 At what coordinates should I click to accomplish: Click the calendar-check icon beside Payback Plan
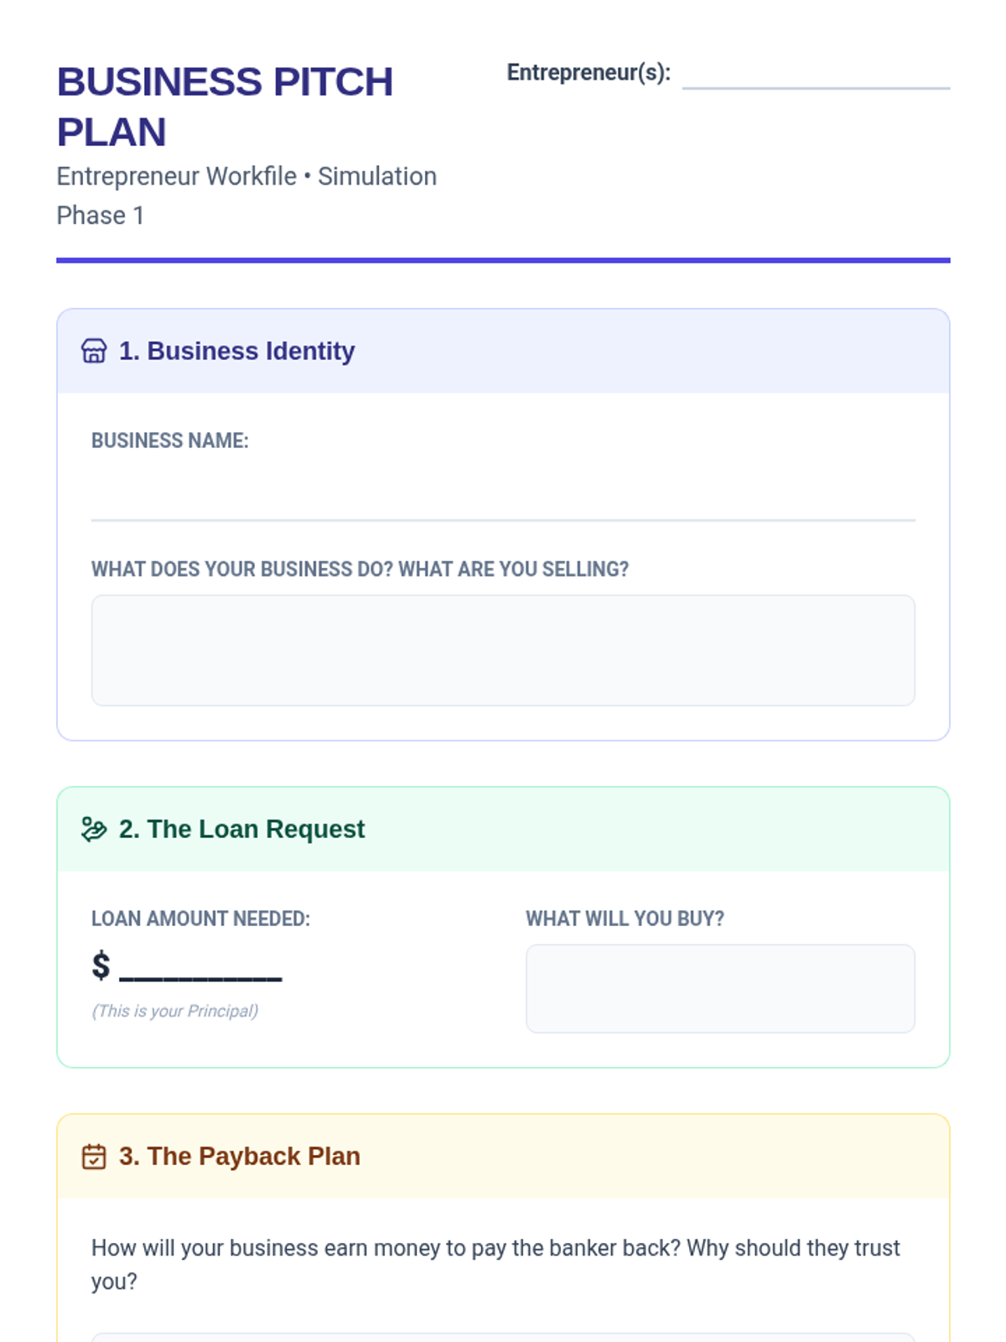pos(94,1157)
